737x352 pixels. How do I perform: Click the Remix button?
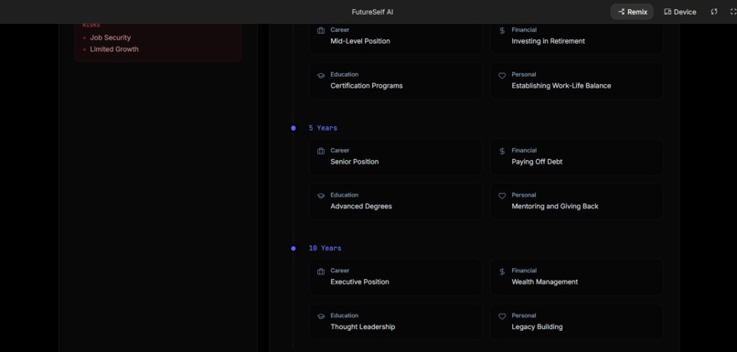[632, 12]
